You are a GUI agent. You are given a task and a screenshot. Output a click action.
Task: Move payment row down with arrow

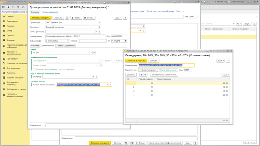coord(145,75)
